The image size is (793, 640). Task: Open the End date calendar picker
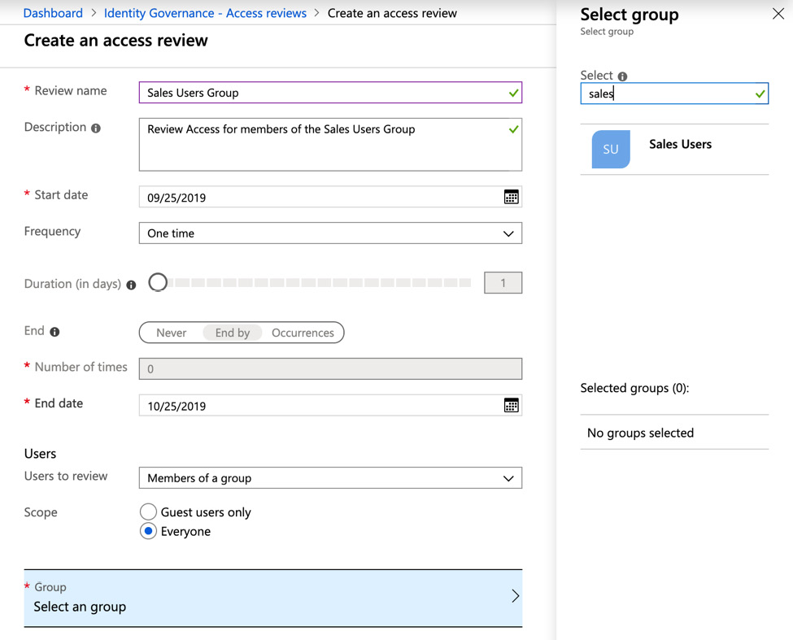click(511, 405)
